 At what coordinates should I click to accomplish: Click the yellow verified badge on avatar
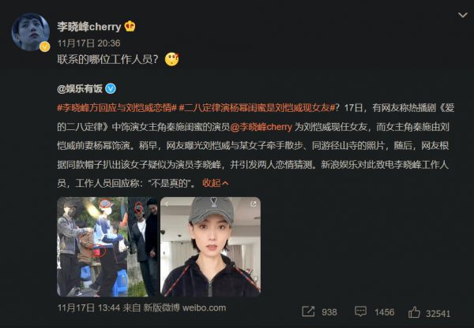45,47
